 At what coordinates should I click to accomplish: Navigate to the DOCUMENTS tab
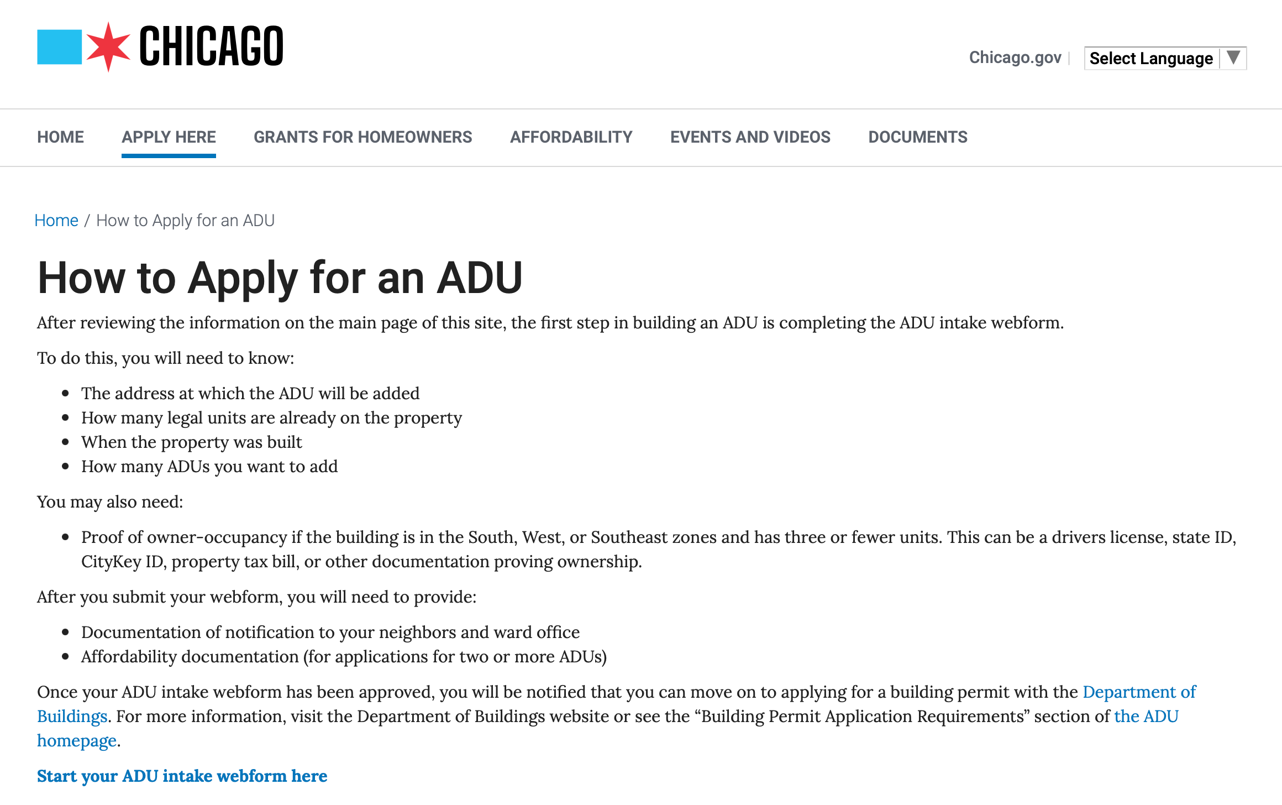[917, 137]
